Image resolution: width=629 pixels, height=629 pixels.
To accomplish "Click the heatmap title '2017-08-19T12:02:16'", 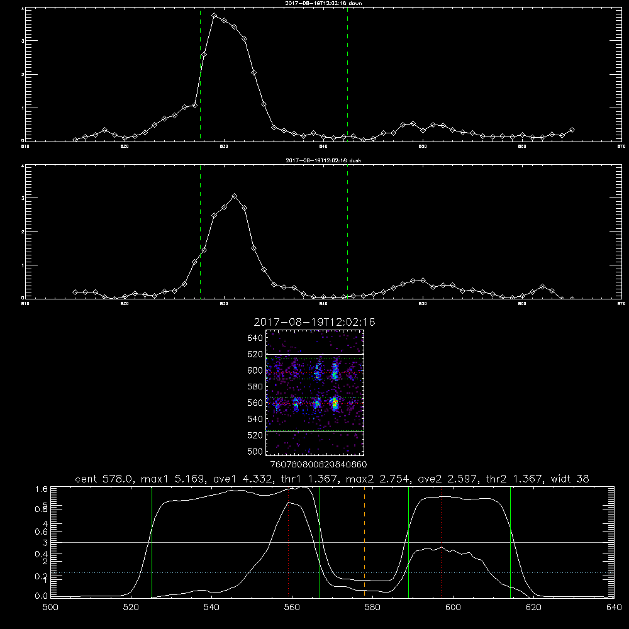I will click(x=314, y=322).
